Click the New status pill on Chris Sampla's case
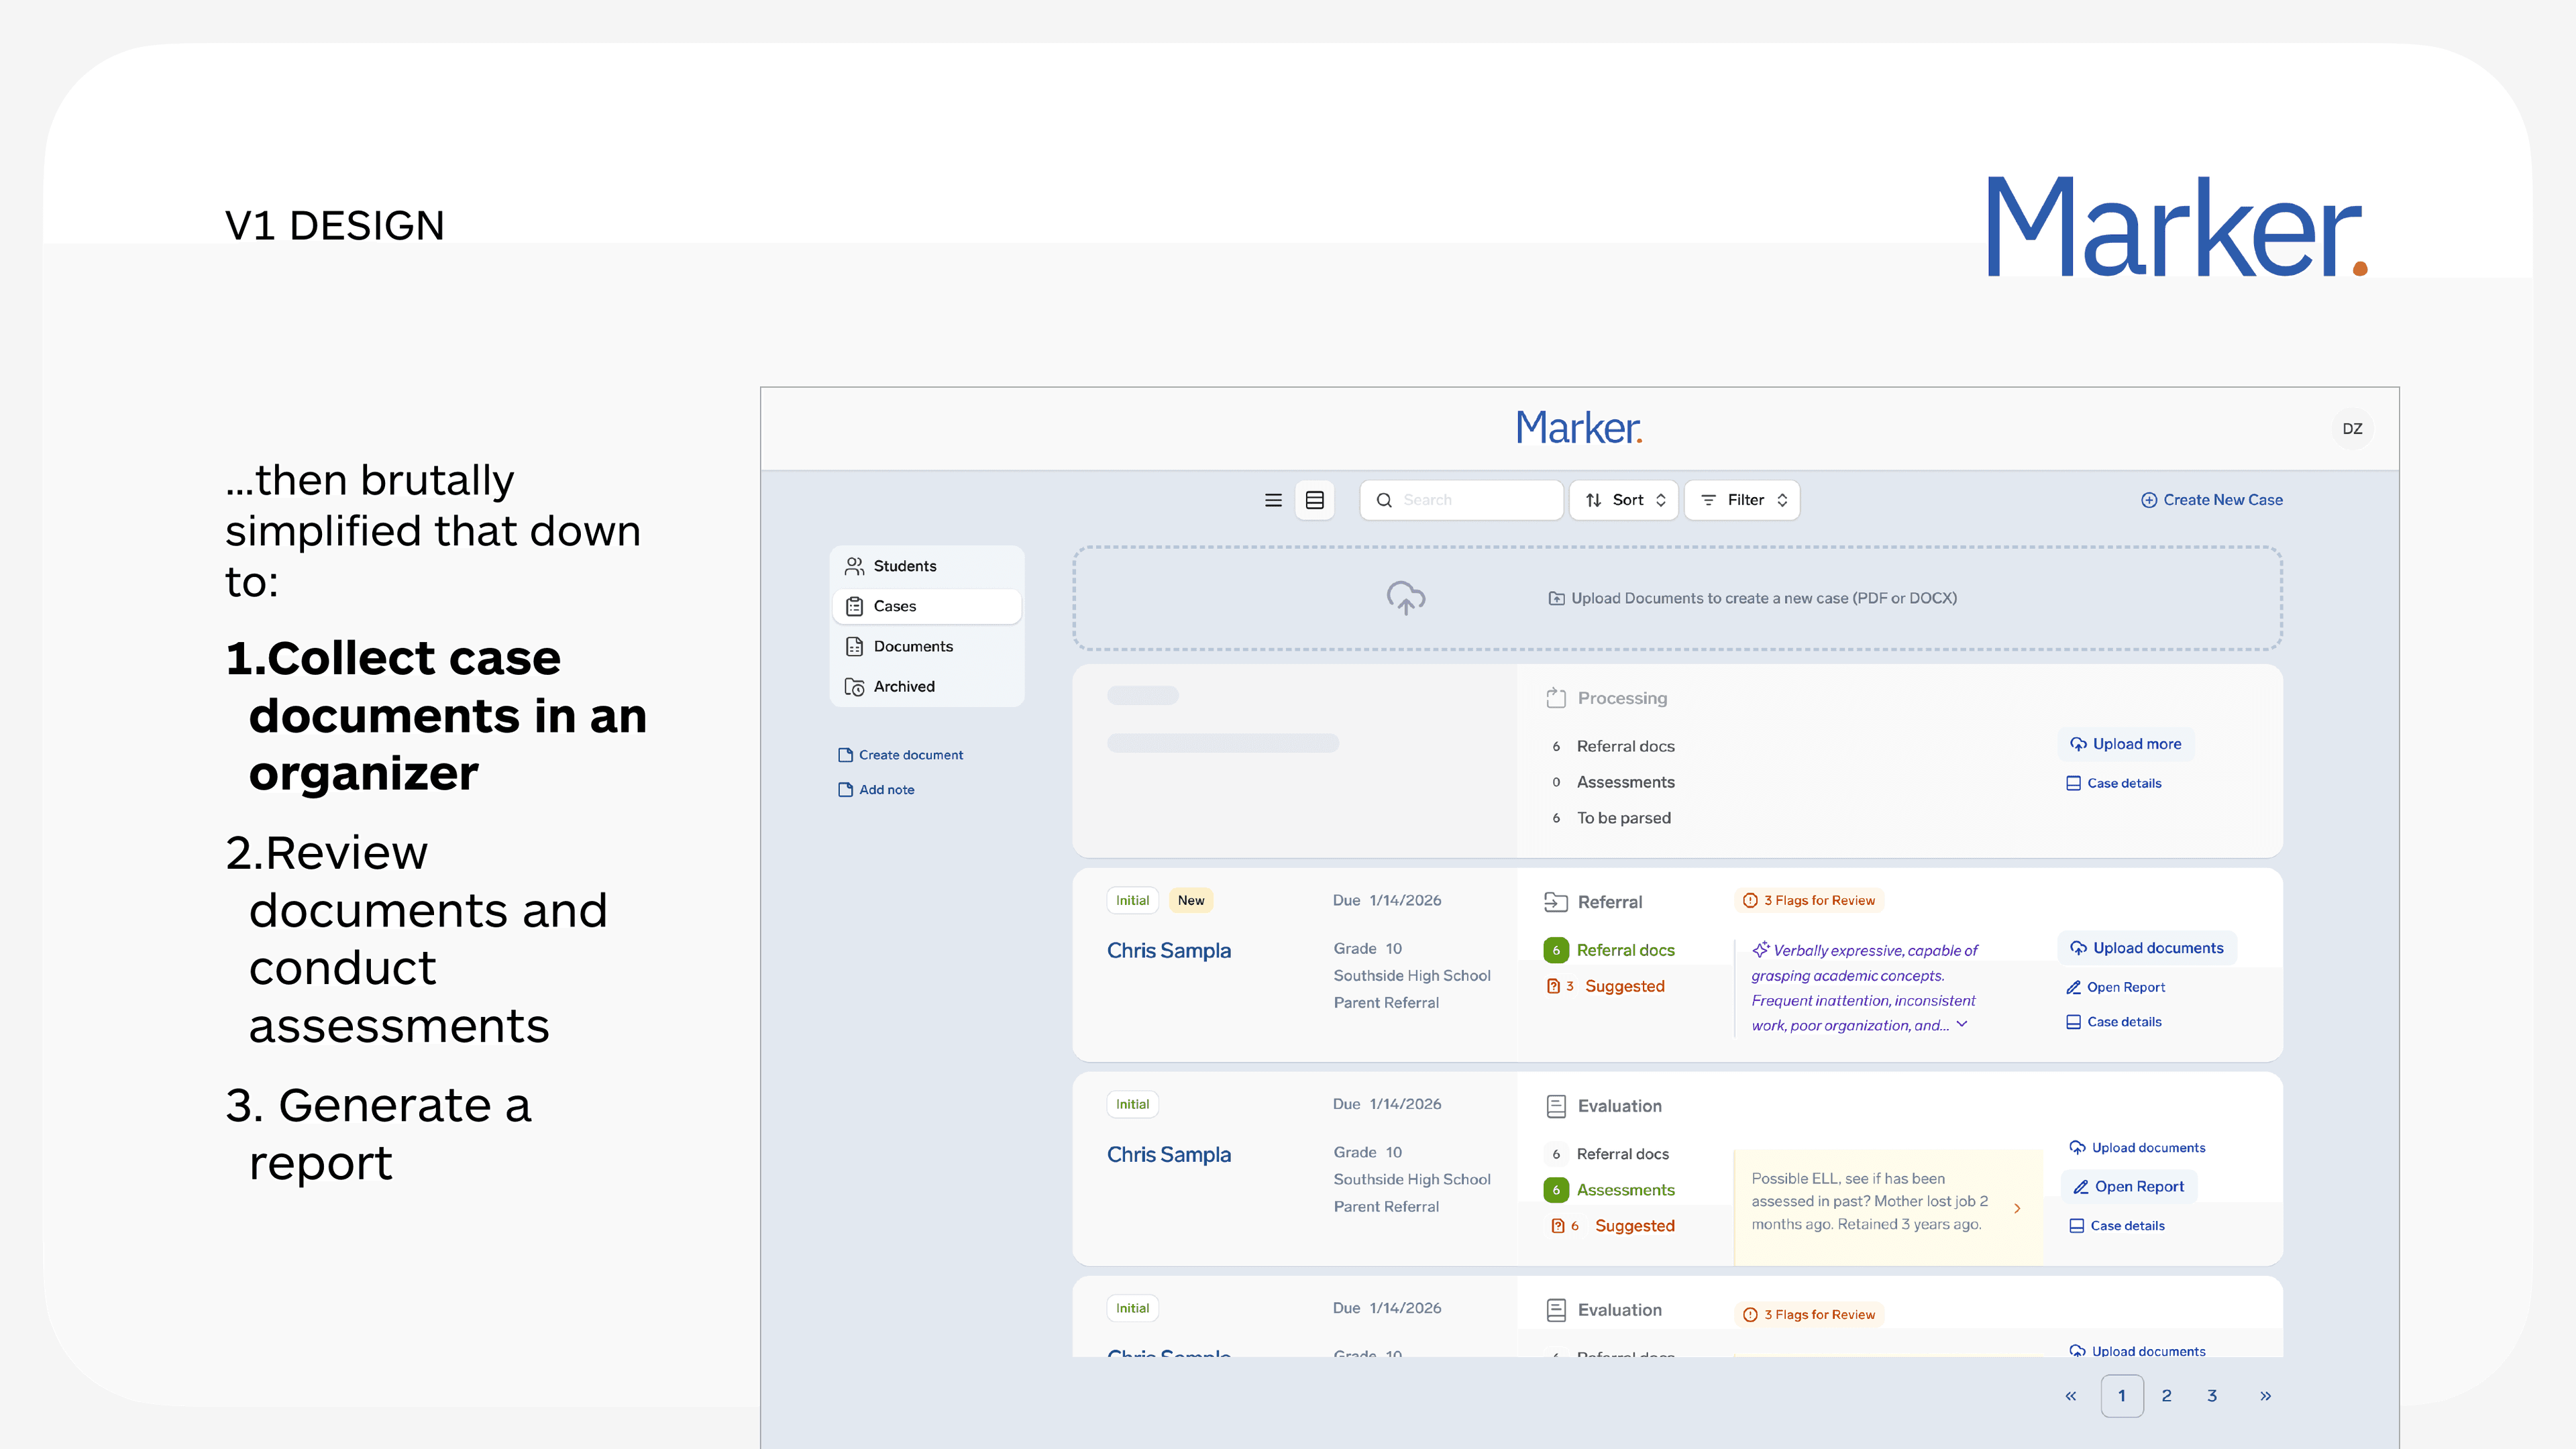The height and width of the screenshot is (1449, 2576). (1190, 900)
